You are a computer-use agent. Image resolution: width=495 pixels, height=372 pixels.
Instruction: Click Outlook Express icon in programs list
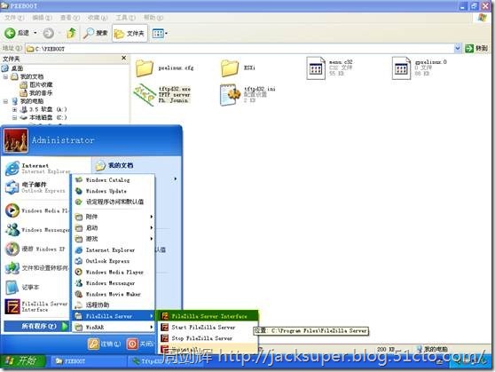click(x=79, y=261)
